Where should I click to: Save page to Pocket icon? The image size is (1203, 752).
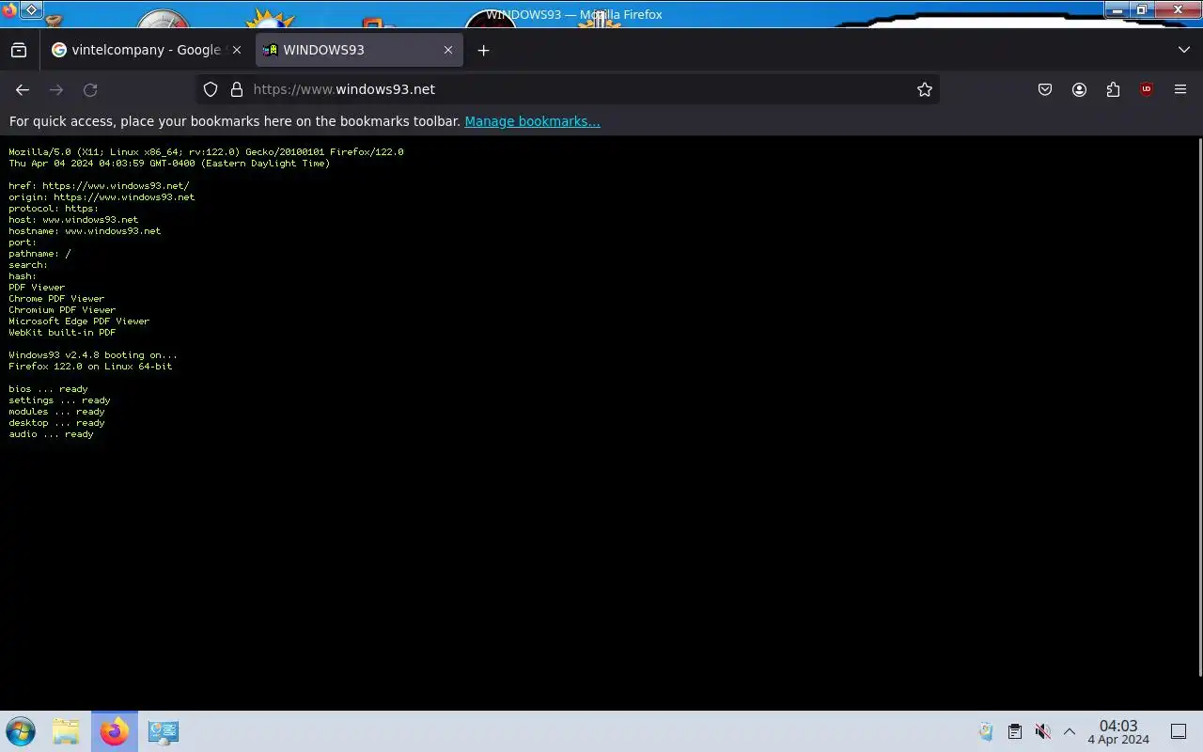(x=1045, y=89)
